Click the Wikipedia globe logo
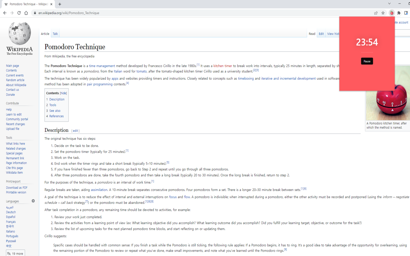The image size is (410, 256). click(x=20, y=34)
